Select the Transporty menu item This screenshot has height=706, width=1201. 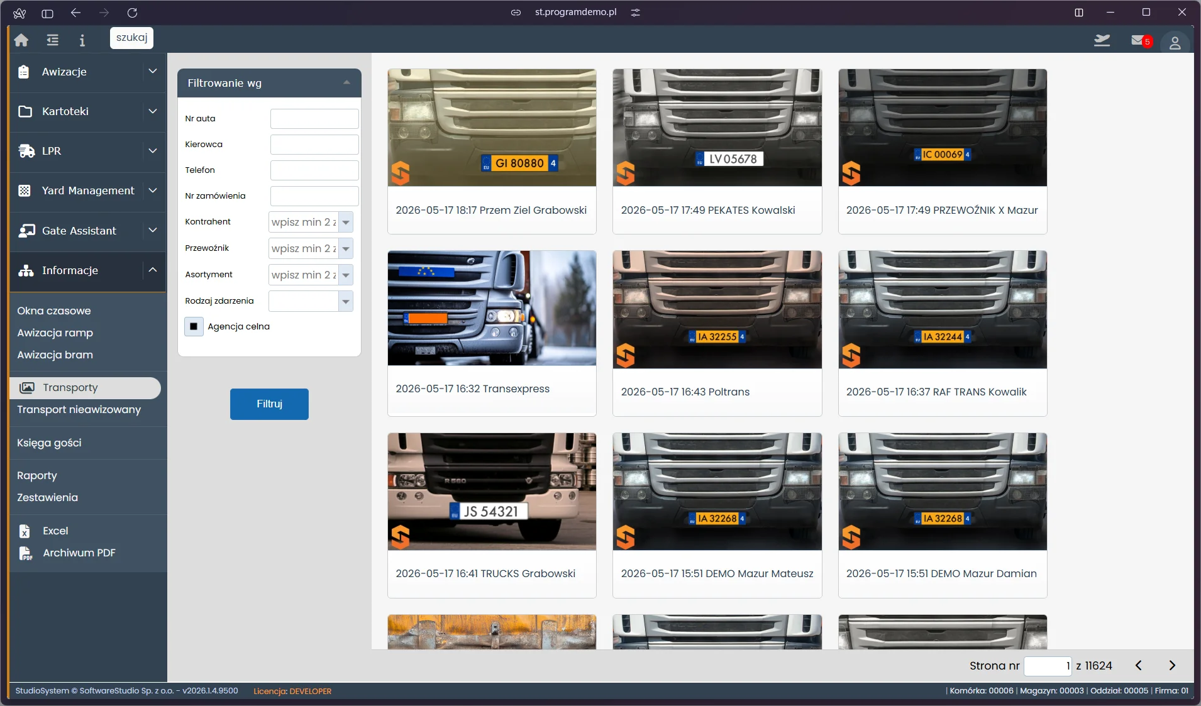[x=86, y=388]
